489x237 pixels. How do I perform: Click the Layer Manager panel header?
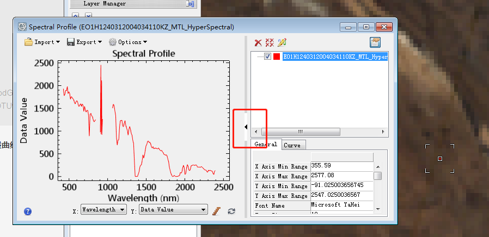[133, 4]
